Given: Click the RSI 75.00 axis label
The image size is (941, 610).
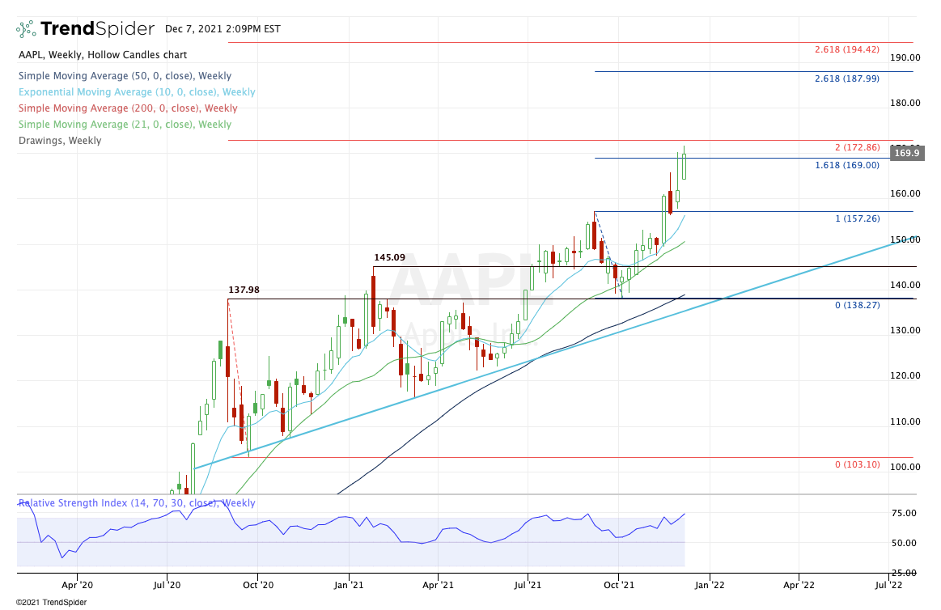Looking at the screenshot, I should (x=904, y=513).
